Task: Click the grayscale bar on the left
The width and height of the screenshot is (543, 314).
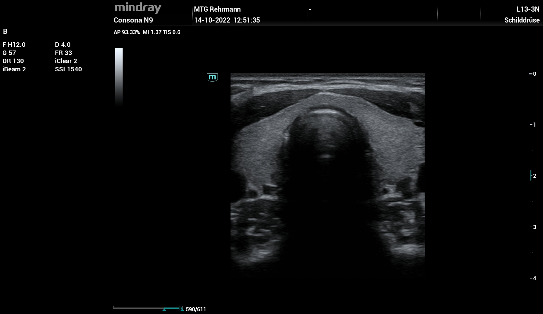Action: (119, 77)
